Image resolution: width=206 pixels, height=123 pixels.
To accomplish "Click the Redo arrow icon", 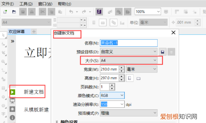I will pos(84,12).
